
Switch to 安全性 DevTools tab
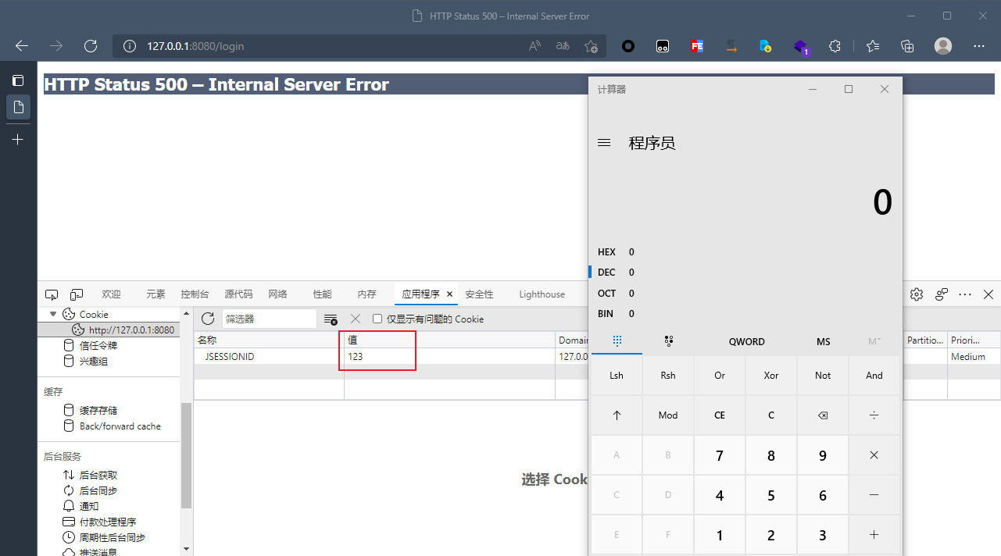479,294
